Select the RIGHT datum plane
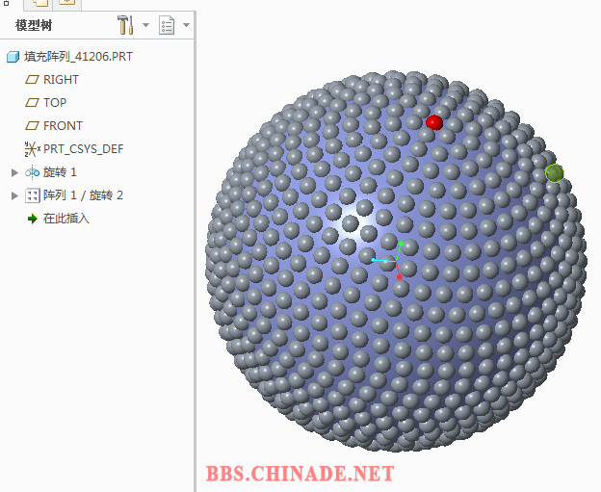Screen dimensions: 601x492 (x=61, y=80)
